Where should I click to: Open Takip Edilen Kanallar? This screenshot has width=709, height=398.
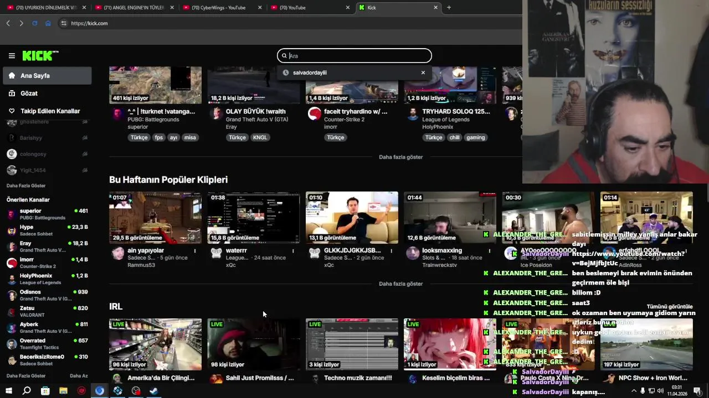click(47, 111)
